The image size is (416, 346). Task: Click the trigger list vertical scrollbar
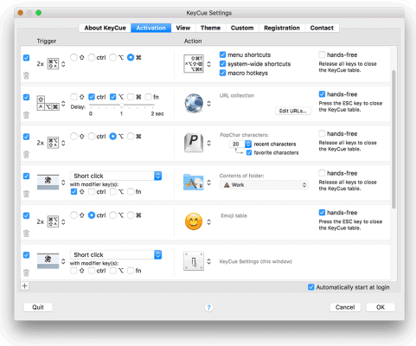pos(394,139)
